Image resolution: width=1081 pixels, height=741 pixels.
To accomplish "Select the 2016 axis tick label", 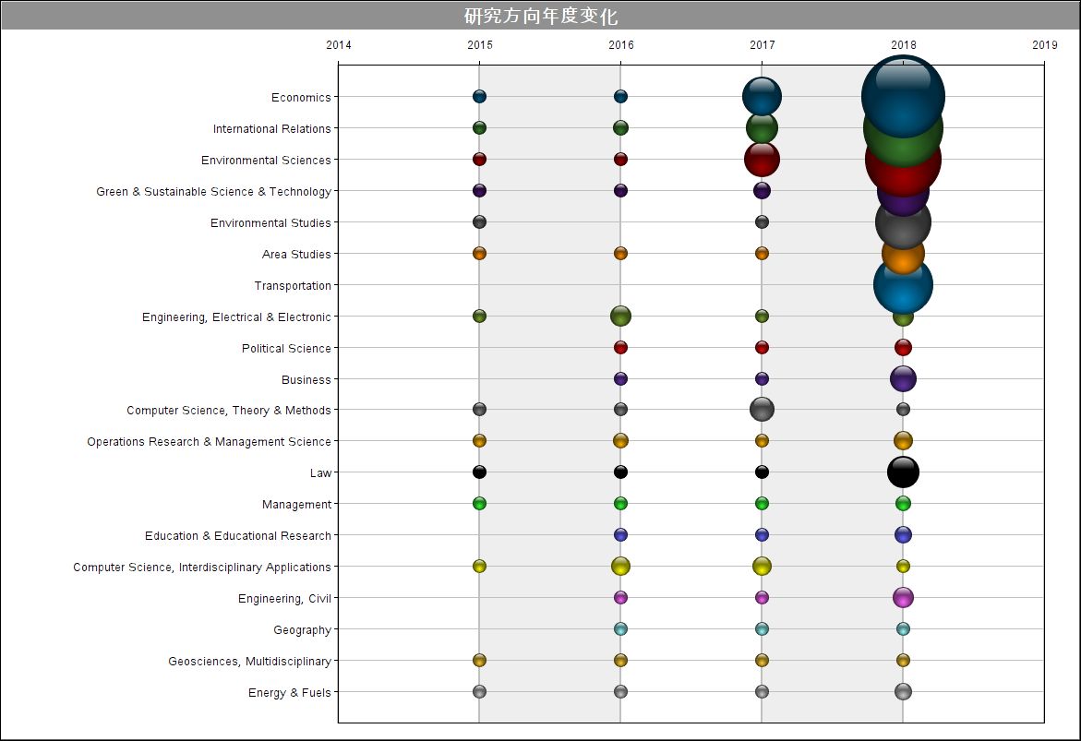I will tap(621, 44).
